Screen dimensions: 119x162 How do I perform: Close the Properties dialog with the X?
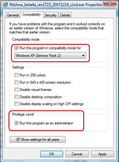(x=110, y=3)
